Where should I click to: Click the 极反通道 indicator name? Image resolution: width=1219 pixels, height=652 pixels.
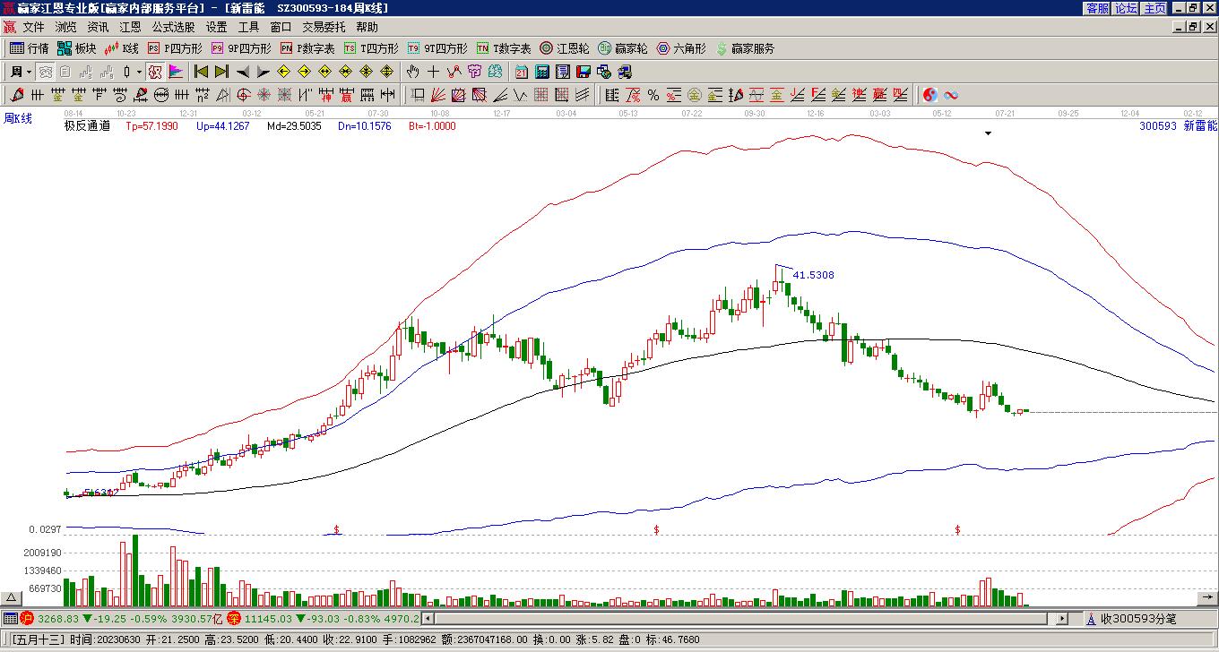[x=87, y=126]
